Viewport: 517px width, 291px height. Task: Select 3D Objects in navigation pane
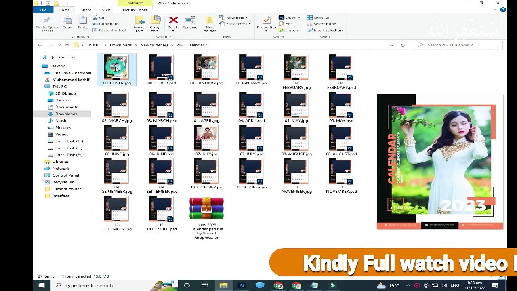62,93
